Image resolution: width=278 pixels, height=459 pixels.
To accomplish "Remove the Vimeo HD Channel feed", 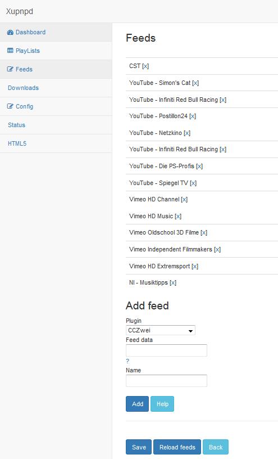I will point(184,199).
